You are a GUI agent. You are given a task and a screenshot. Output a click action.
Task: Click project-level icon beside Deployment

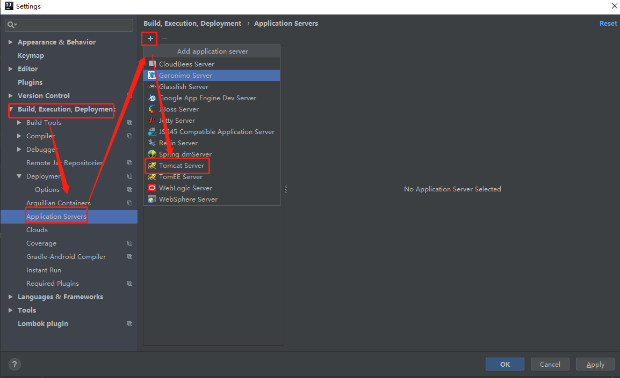point(129,176)
